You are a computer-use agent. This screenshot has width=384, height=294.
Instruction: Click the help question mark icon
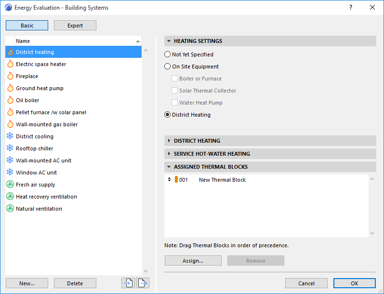[351, 7]
